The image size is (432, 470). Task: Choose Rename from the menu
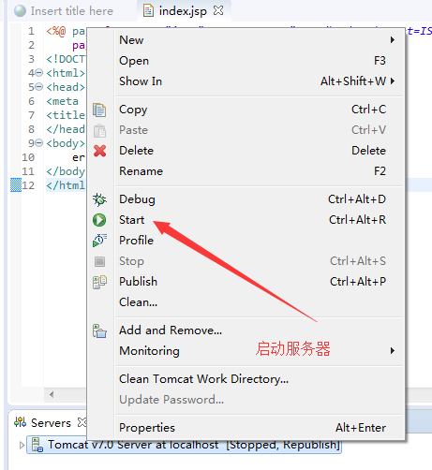(259, 171)
